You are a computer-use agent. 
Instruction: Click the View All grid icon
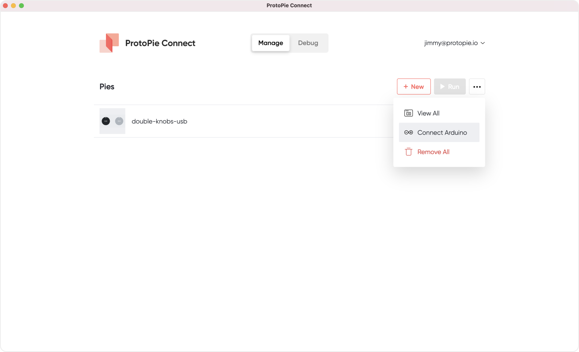[x=408, y=113]
